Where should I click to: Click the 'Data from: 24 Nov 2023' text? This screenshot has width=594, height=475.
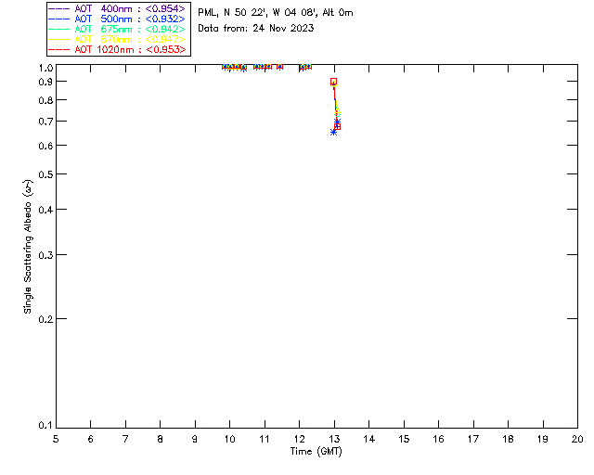click(256, 29)
